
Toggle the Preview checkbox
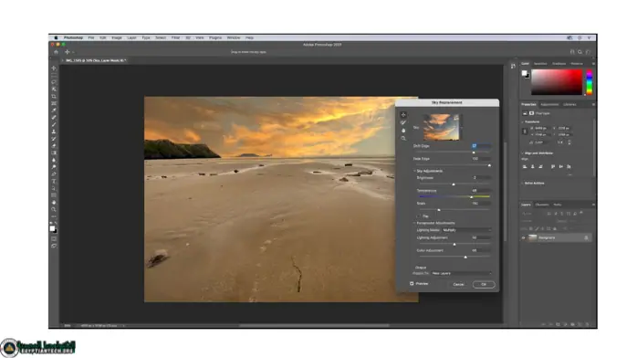tap(412, 284)
